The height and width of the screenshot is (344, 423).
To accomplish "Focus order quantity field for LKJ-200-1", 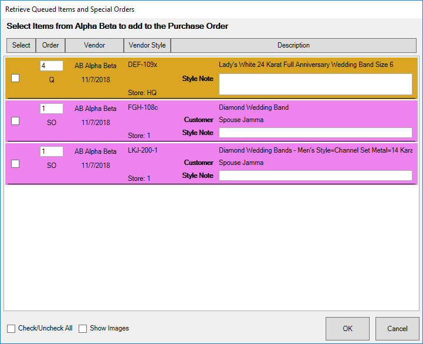I will [51, 152].
